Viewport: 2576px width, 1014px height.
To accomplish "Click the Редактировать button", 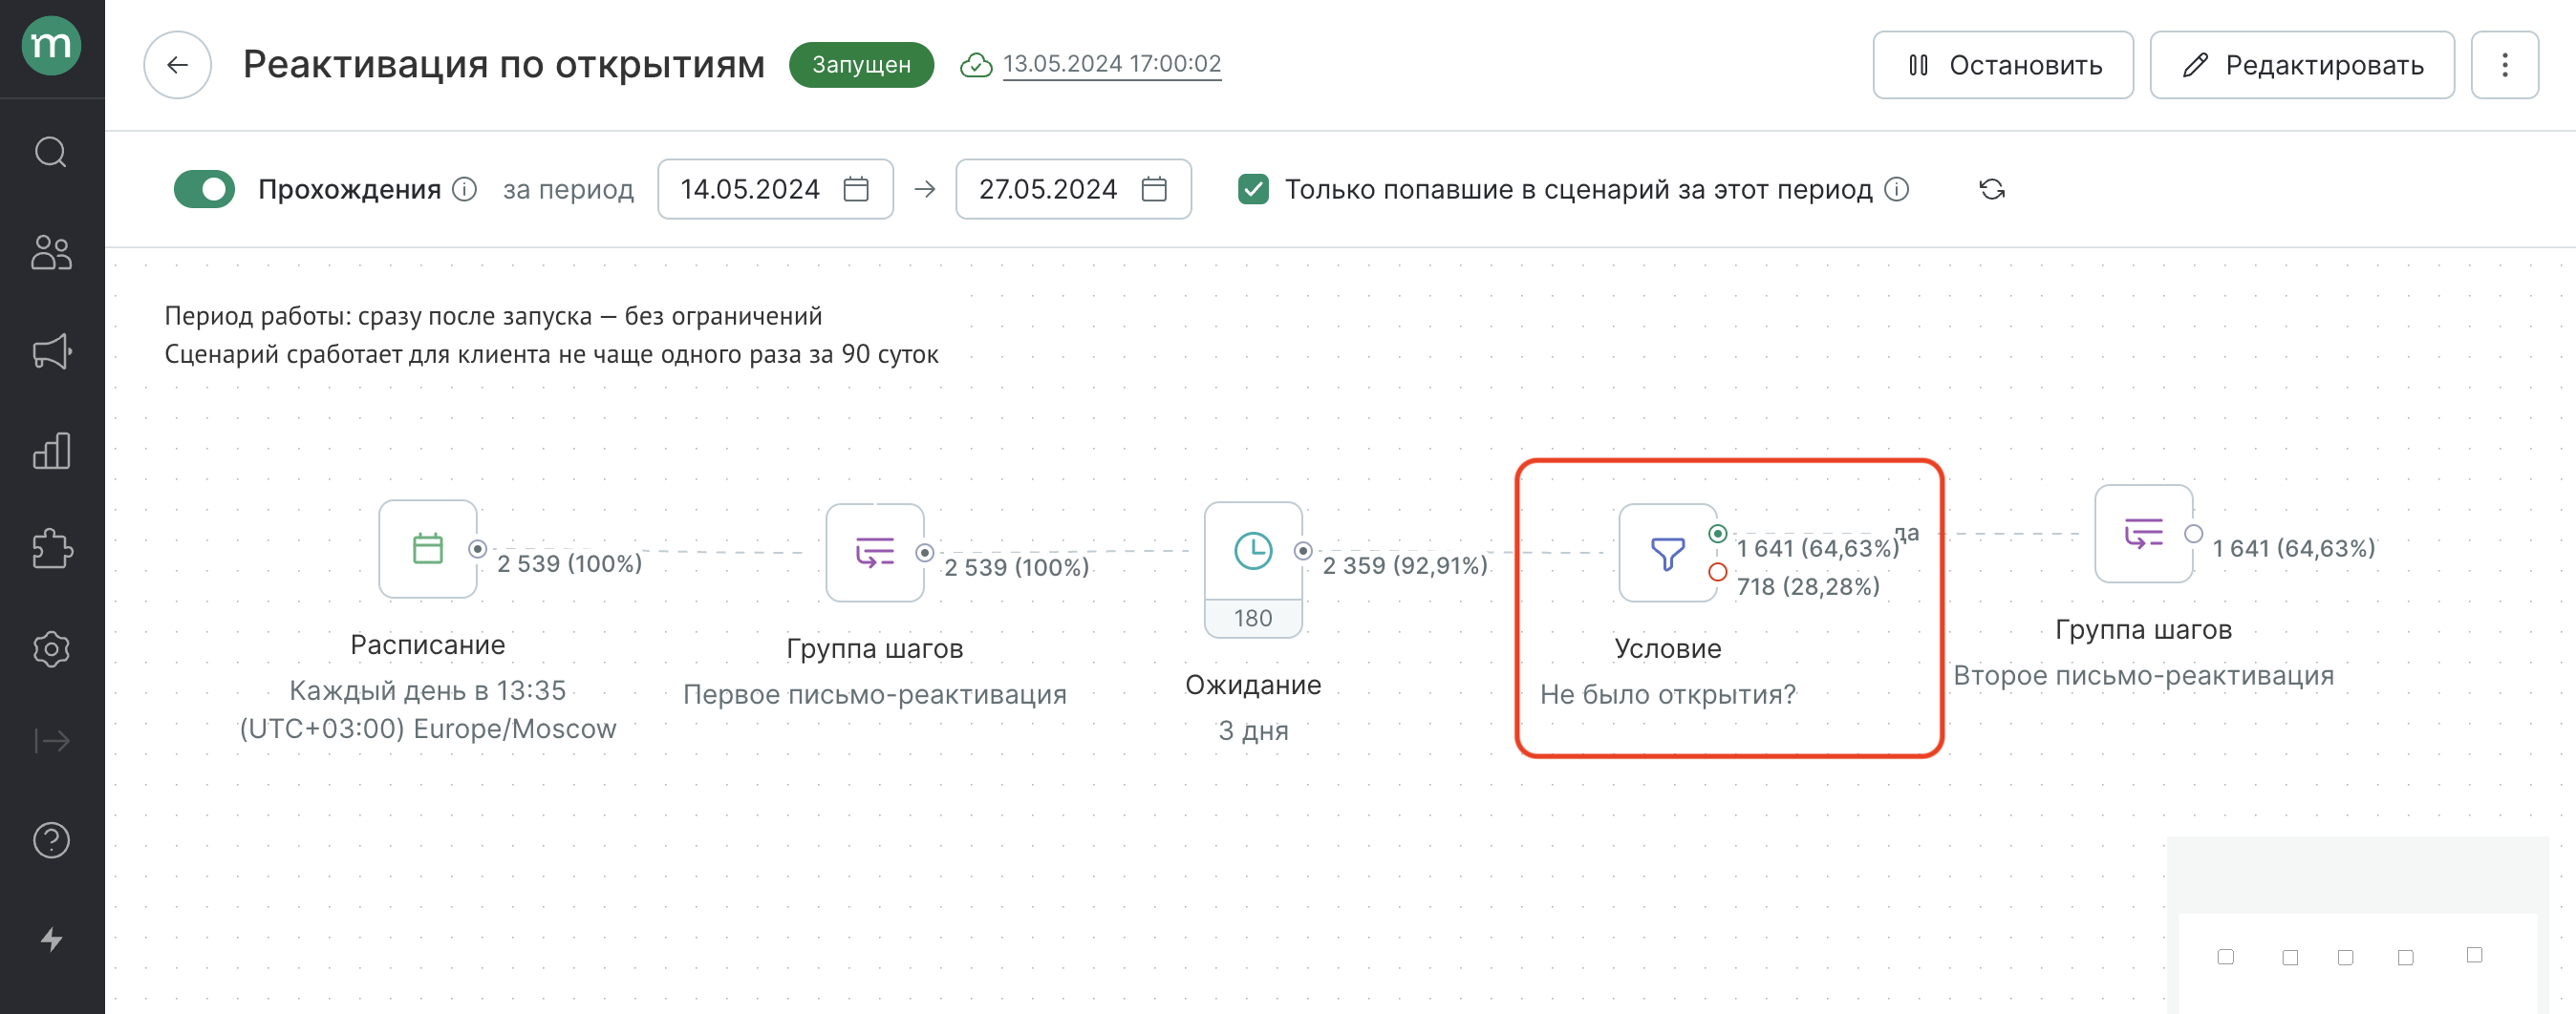I will [x=2301, y=65].
